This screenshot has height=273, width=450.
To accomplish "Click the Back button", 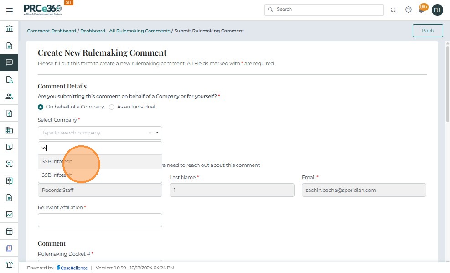I will tap(427, 31).
